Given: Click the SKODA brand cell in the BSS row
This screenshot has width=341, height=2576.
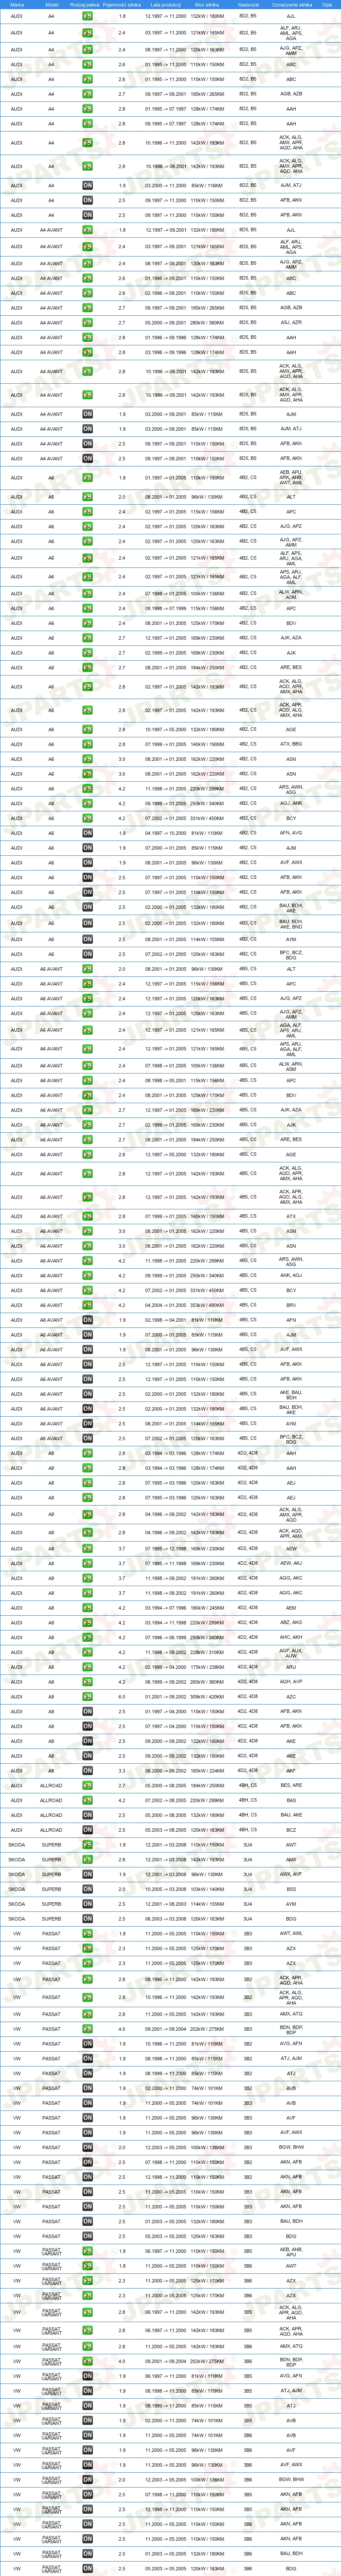Looking at the screenshot, I should tap(17, 1890).
